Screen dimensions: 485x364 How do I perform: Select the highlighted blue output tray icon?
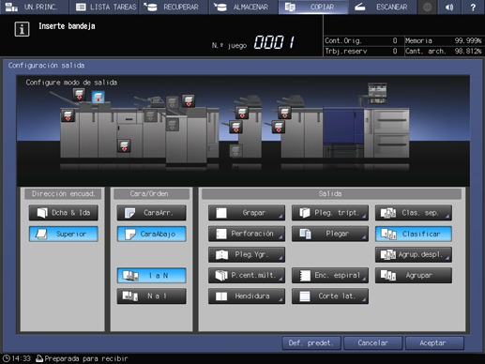point(98,97)
